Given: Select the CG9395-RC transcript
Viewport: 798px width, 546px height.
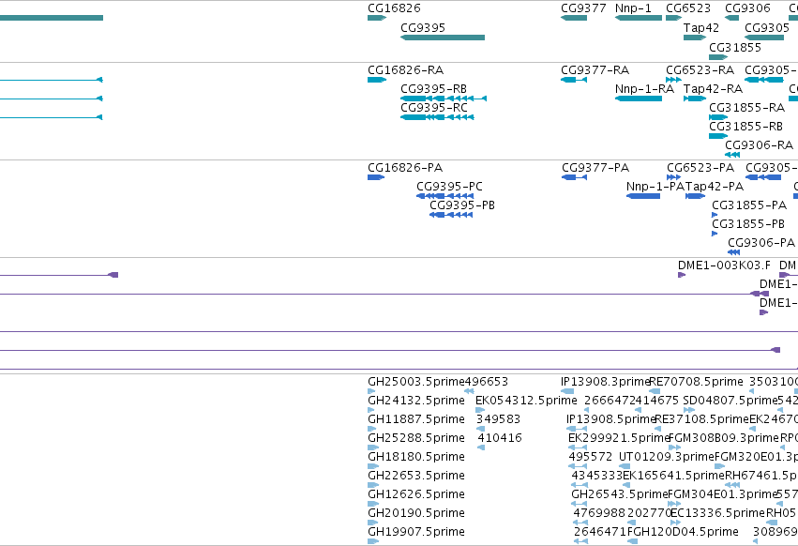Looking at the screenshot, I should pos(437,117).
